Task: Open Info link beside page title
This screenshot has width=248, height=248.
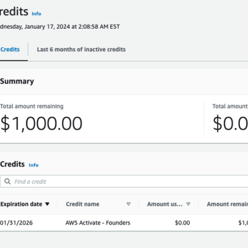Action: pos(36,14)
